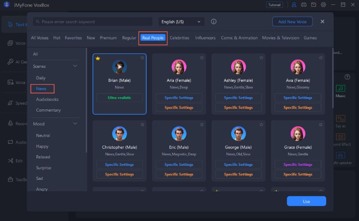This screenshot has height=221, width=359.
Task: Click the Music icon in right panel
Action: pos(341,88)
